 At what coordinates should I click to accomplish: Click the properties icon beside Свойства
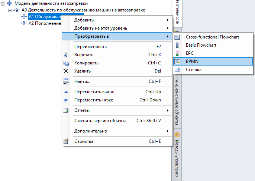66,141
